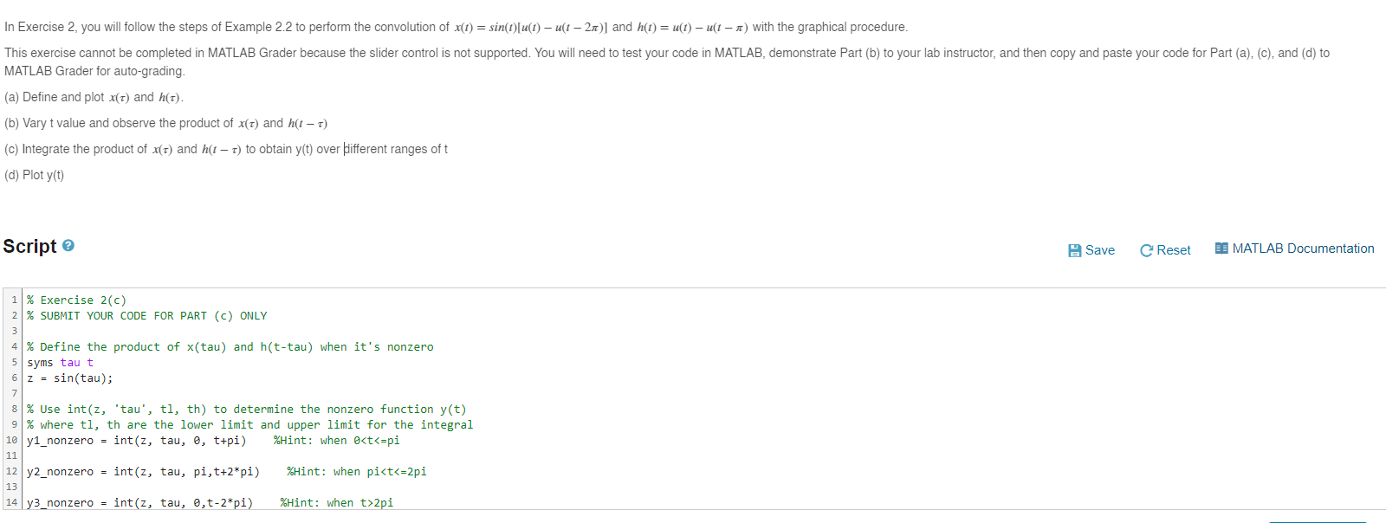Viewport: 1386px width, 523px height.
Task: Click the Save icon next to Reset
Action: 1074,250
